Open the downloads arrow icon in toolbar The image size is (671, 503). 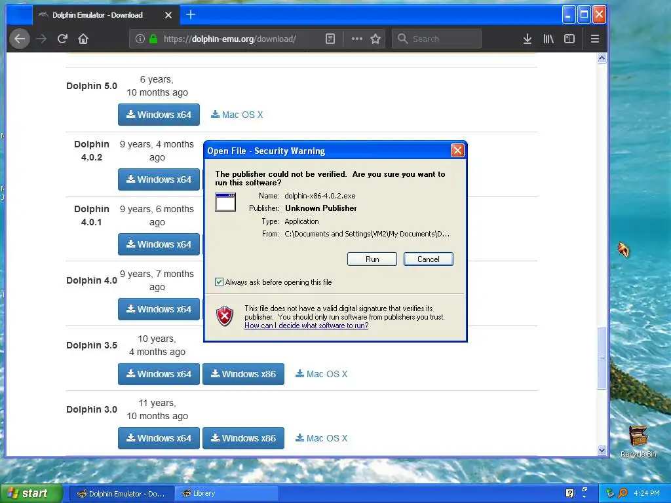coord(527,39)
